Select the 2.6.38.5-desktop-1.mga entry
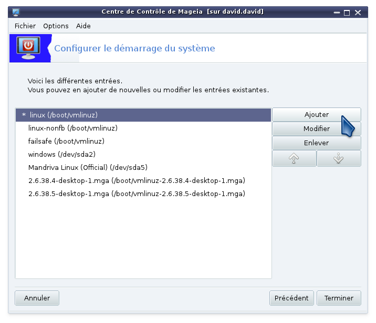The height and width of the screenshot is (323, 376). pos(143,193)
